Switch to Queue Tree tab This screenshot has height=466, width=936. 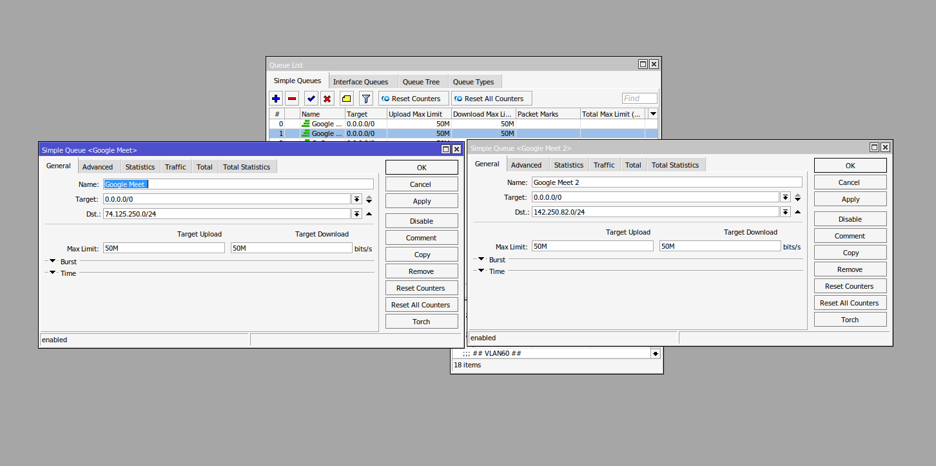click(x=421, y=82)
